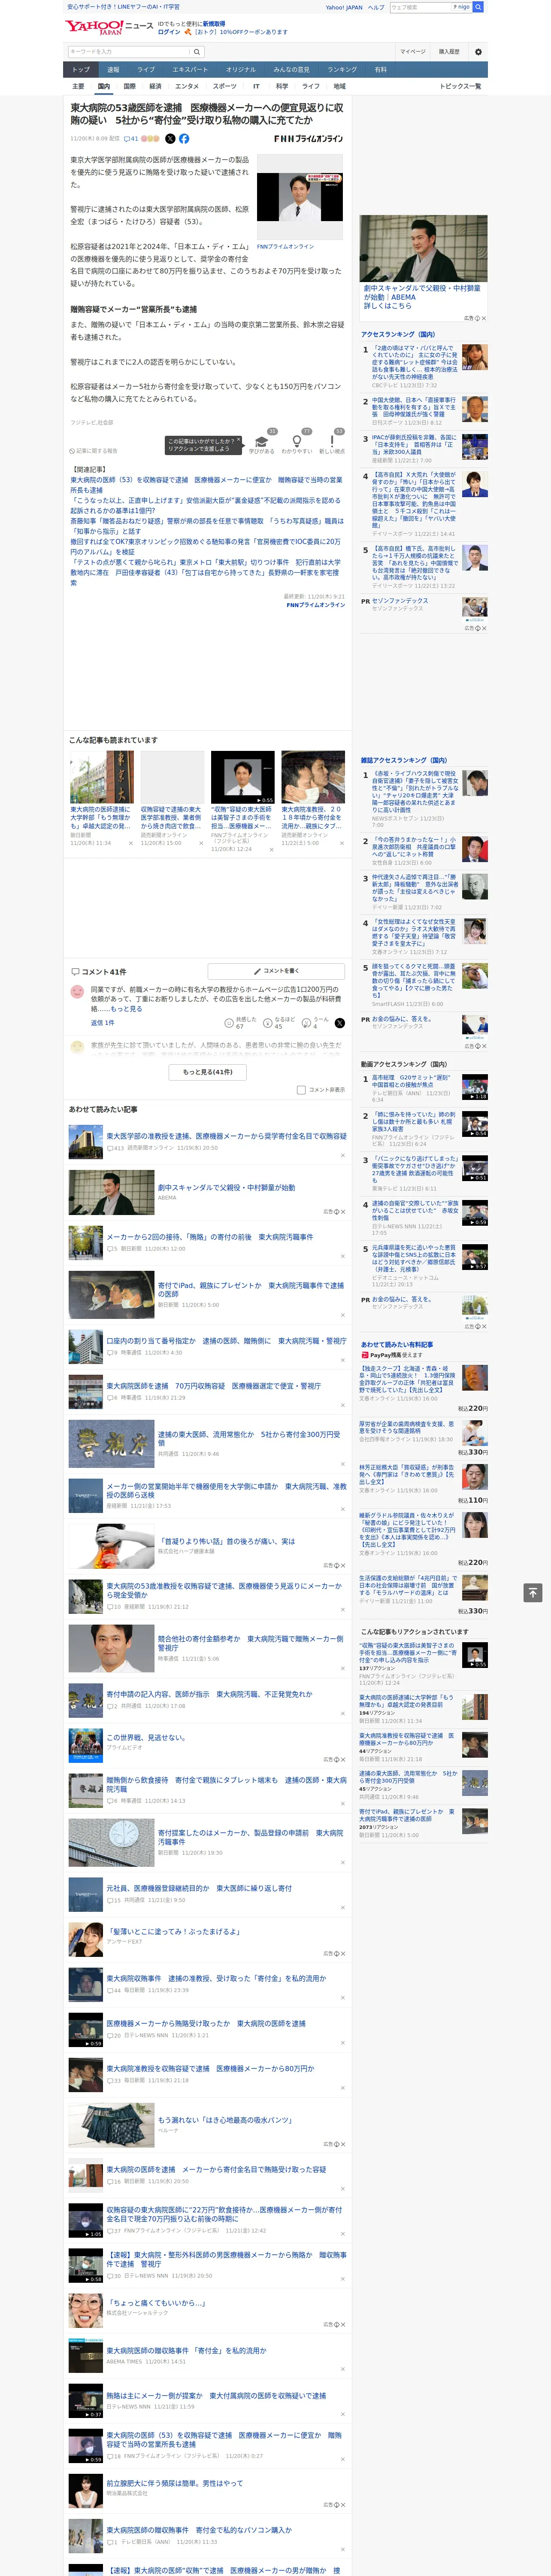Click the FNNプライムオンライン logo near headline
The height and width of the screenshot is (2576, 551).
pyautogui.click(x=308, y=139)
